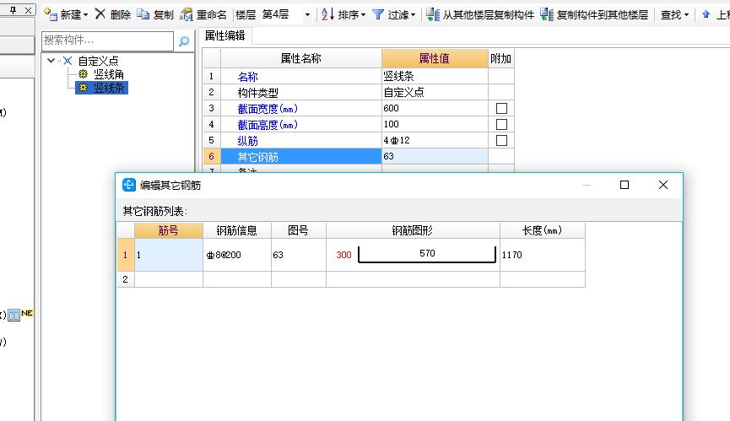Select 自定义点 in the tree
The width and height of the screenshot is (730, 421).
click(98, 61)
